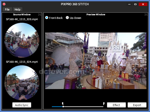Maximize the PIXPRO 360 STITCH window
Screen dimensions: 150x112
(x=135, y=4)
